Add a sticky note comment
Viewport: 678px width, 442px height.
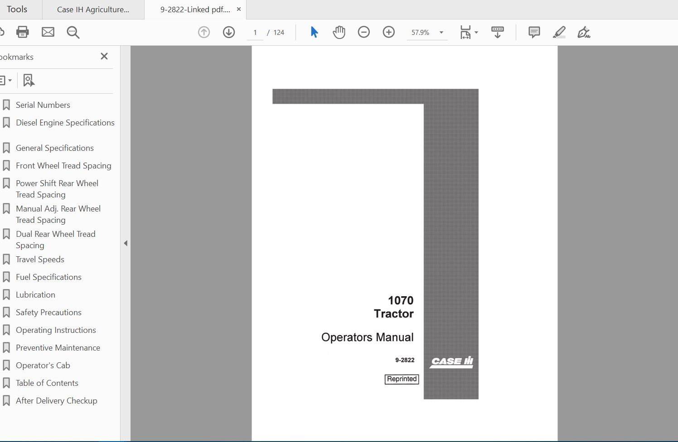(x=534, y=32)
